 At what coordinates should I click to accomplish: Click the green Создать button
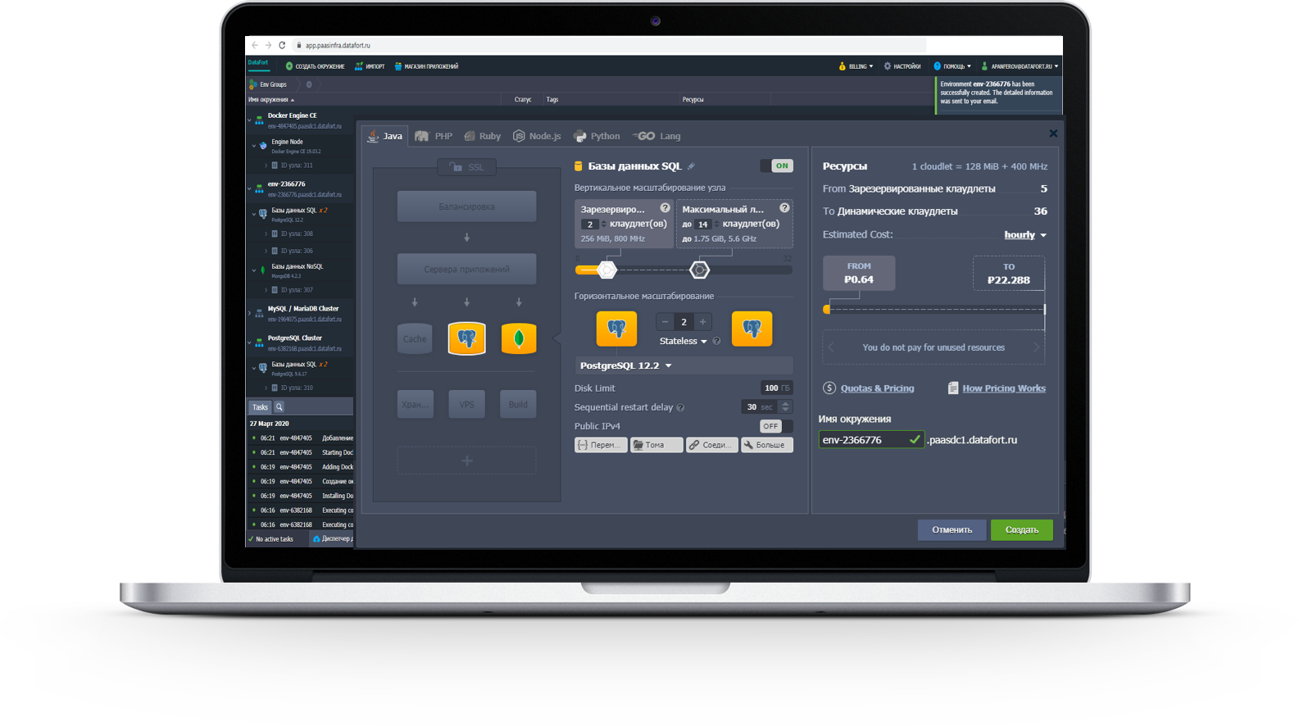click(x=1022, y=530)
